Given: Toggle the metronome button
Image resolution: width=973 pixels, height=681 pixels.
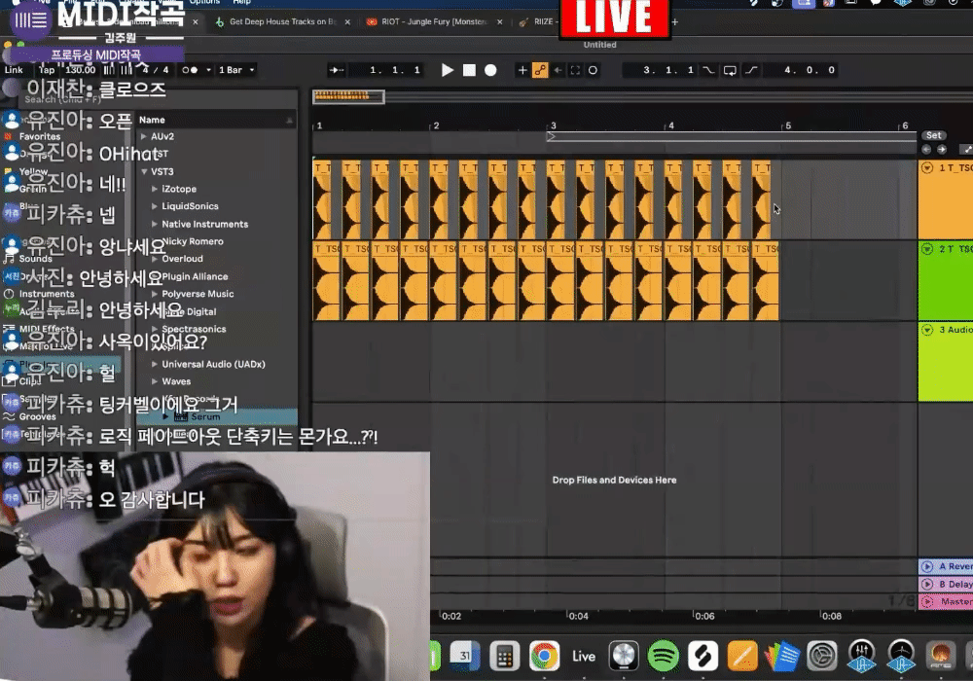Looking at the screenshot, I should (x=190, y=70).
